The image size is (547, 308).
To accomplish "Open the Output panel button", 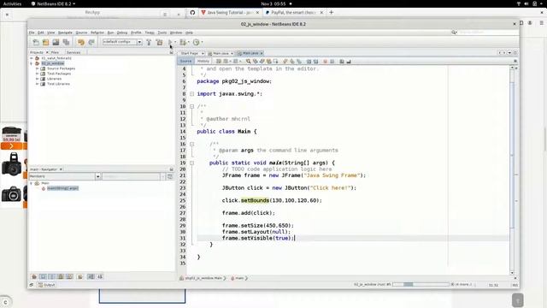I will tap(46, 285).
